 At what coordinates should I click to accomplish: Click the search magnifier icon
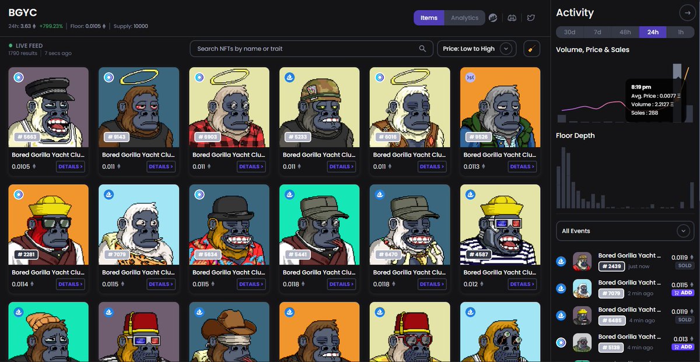point(422,49)
